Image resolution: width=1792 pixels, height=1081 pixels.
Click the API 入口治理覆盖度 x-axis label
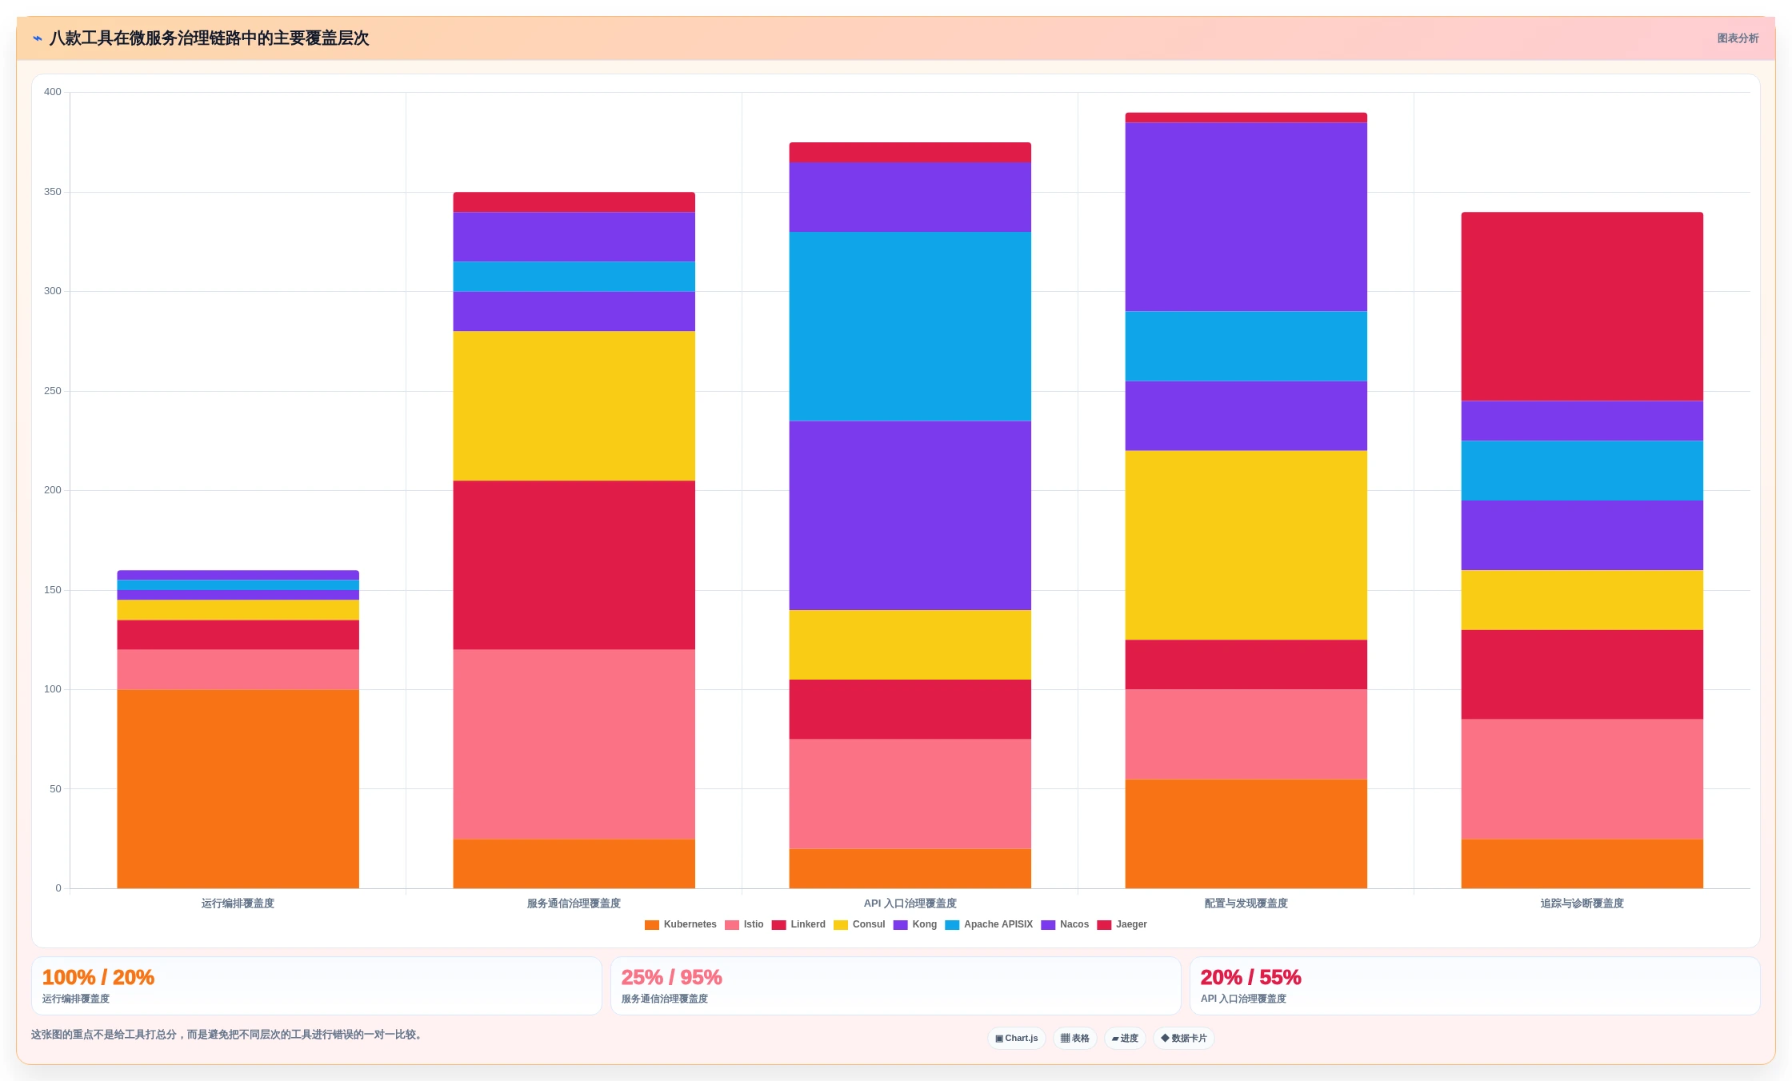(910, 903)
